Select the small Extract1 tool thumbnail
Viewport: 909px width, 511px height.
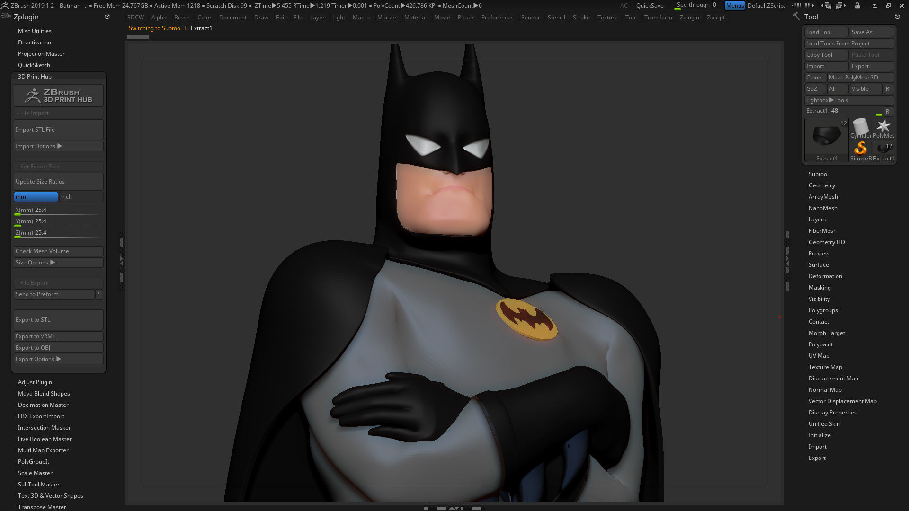click(x=883, y=151)
